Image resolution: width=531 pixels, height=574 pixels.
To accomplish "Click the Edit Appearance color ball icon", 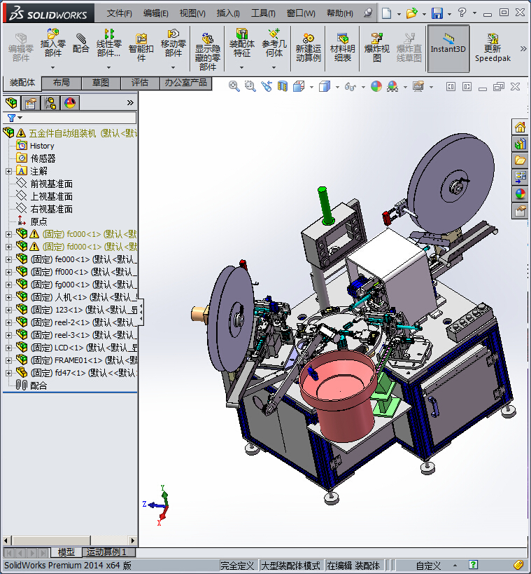I will point(376,86).
